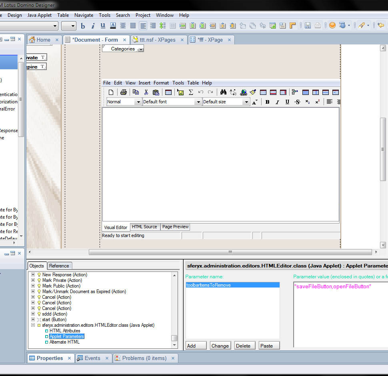Image resolution: width=388 pixels, height=376 pixels.
Task: Select Applet Parameters in object tree
Action: (67, 336)
